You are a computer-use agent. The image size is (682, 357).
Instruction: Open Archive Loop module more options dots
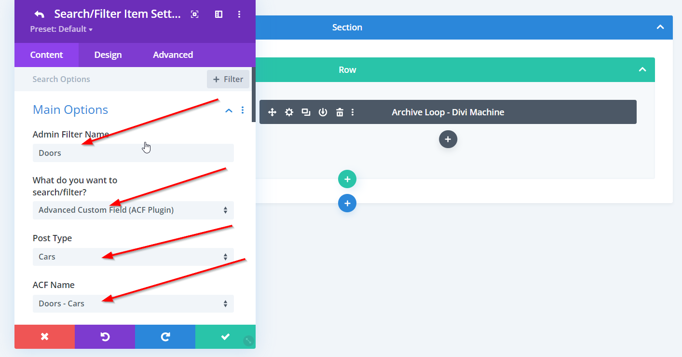click(x=353, y=112)
